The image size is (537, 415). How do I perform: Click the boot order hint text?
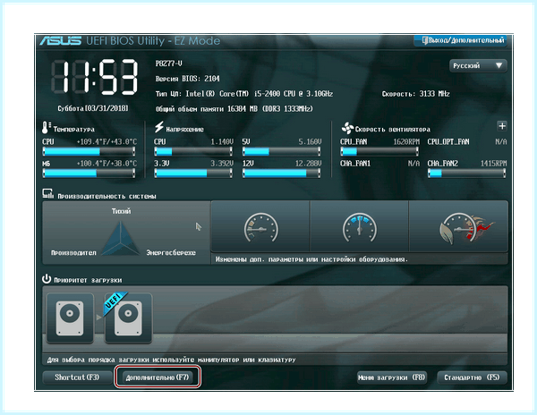pos(171,360)
